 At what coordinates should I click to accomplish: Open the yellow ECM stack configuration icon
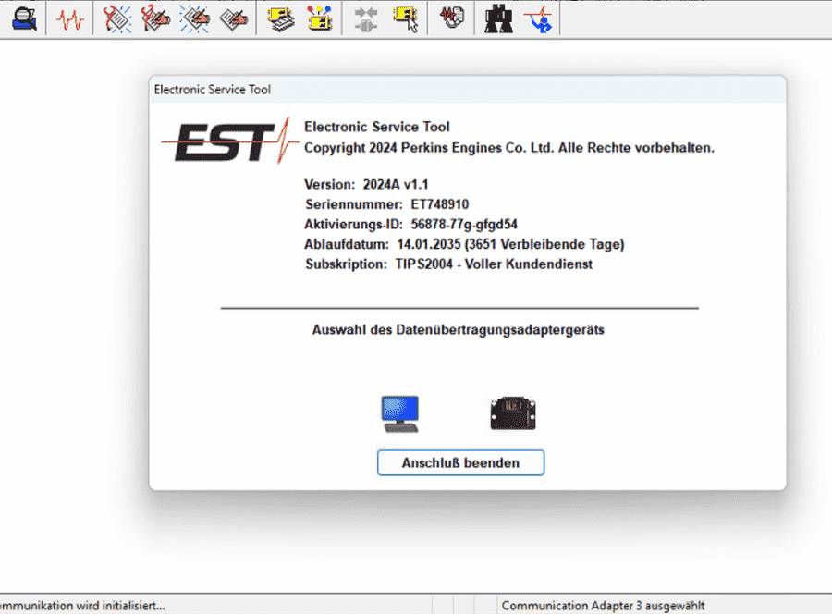(281, 19)
